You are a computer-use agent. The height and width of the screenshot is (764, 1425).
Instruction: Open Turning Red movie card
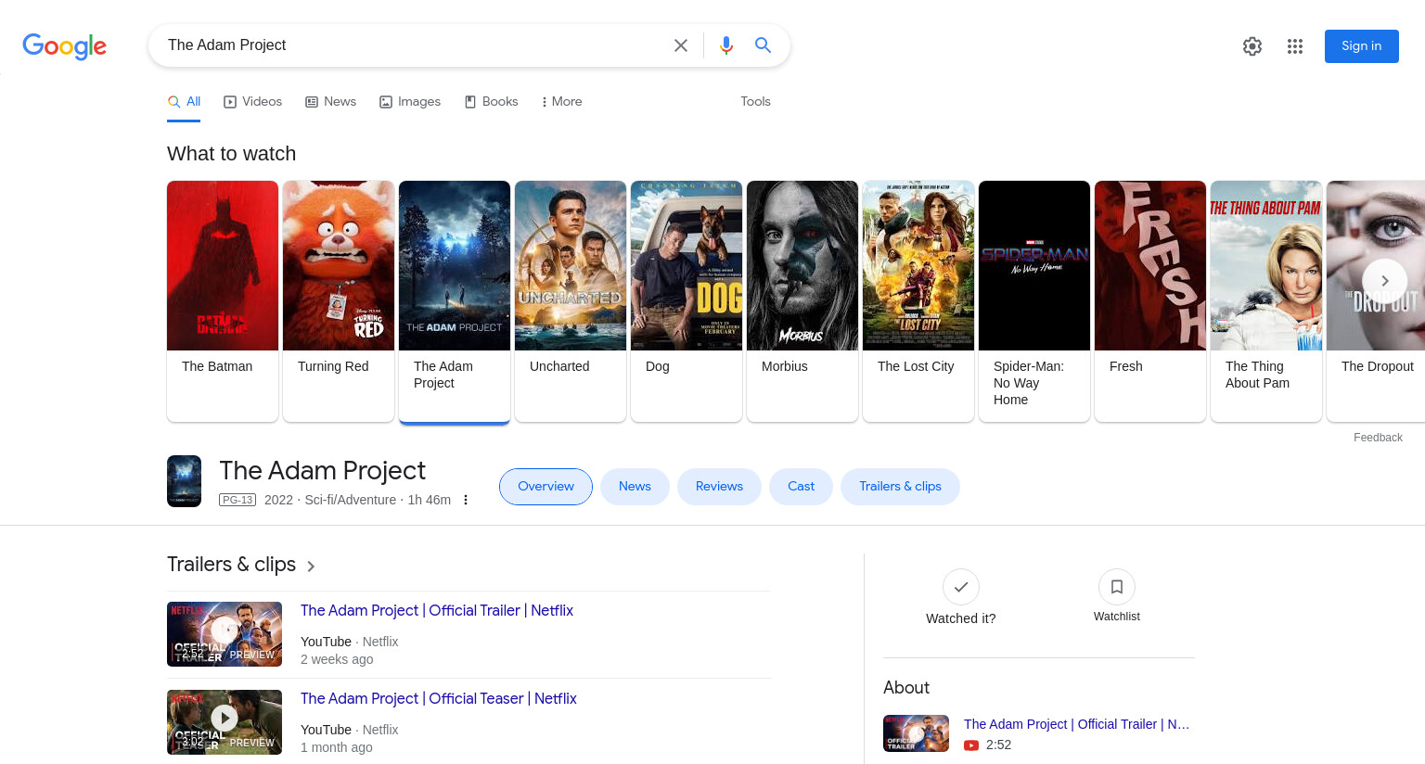pyautogui.click(x=339, y=301)
